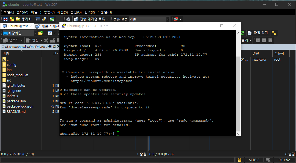Expand the filter icon dropdown arrow
Screen dimensions: 296x163
(55, 33)
